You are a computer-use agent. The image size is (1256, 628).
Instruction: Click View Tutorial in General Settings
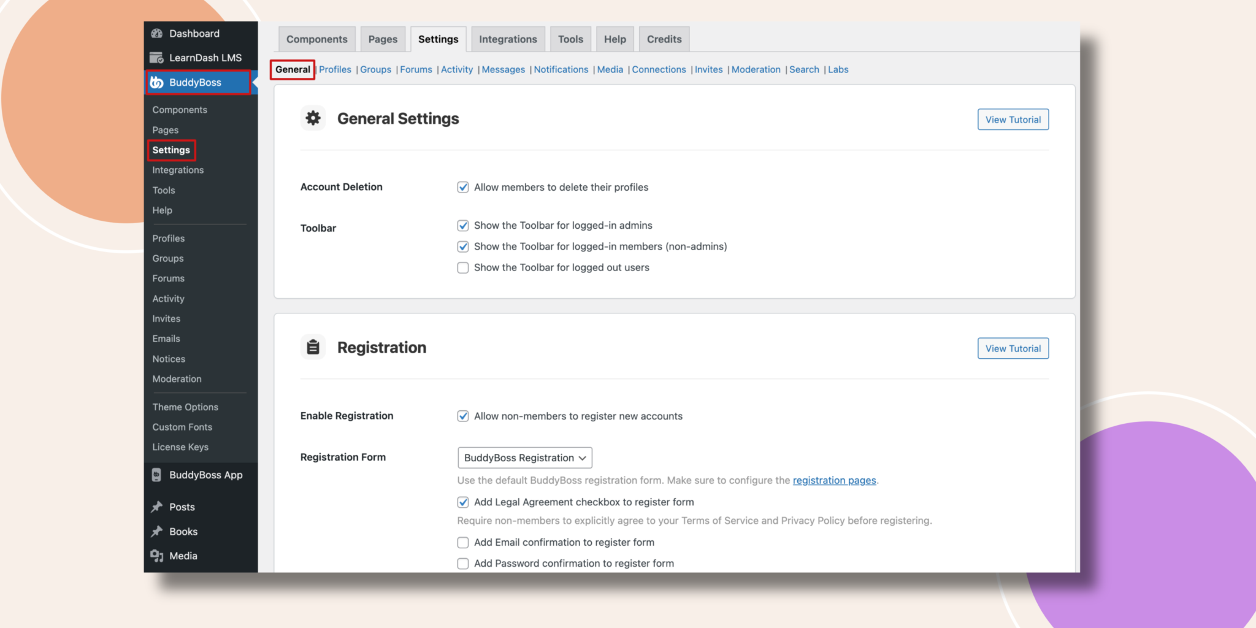point(1013,120)
